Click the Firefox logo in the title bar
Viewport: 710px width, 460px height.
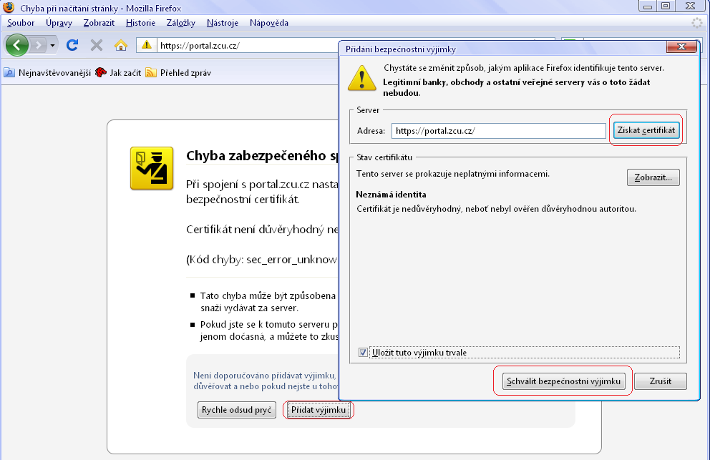tap(9, 8)
